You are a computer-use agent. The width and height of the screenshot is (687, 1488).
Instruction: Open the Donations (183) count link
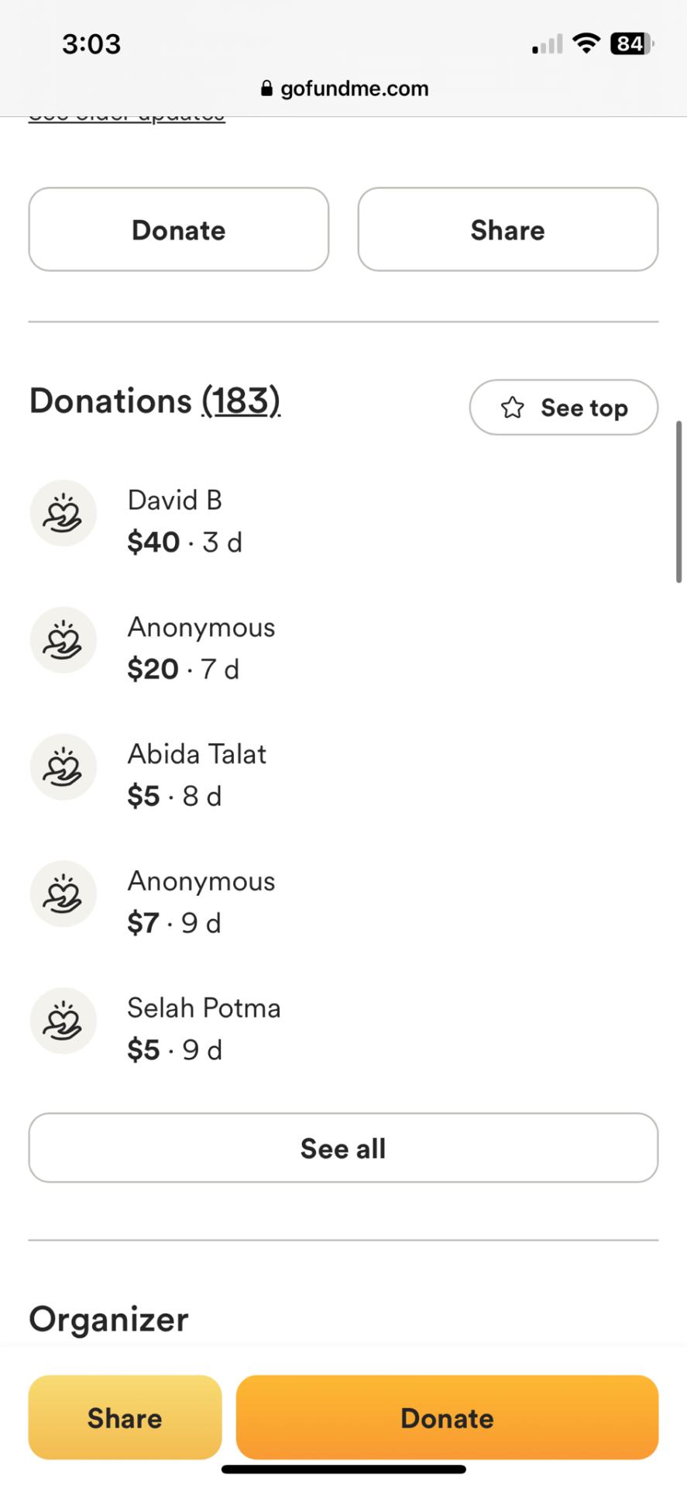[241, 401]
